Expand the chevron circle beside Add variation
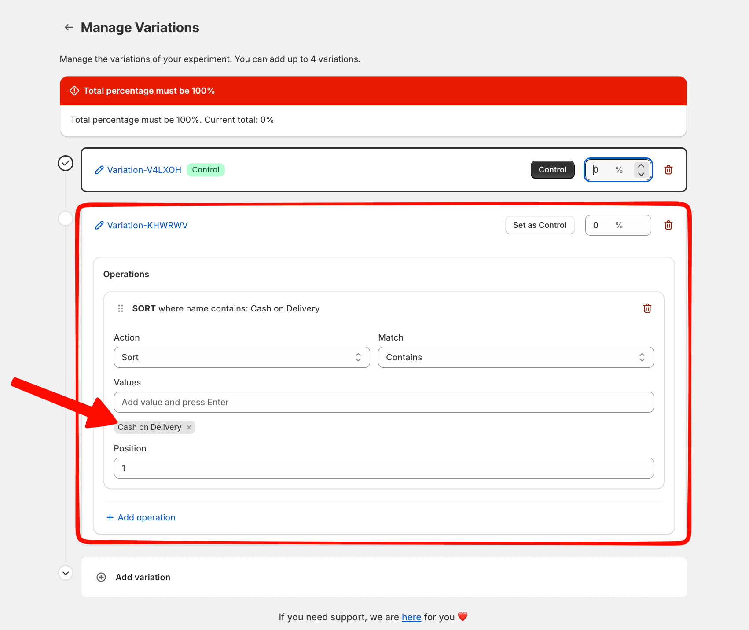 coord(66,573)
